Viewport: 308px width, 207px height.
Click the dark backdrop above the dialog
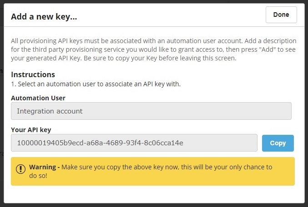coord(154,1)
